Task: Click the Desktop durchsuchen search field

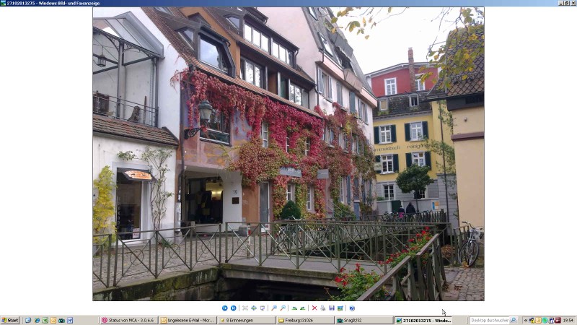Action: (490, 320)
